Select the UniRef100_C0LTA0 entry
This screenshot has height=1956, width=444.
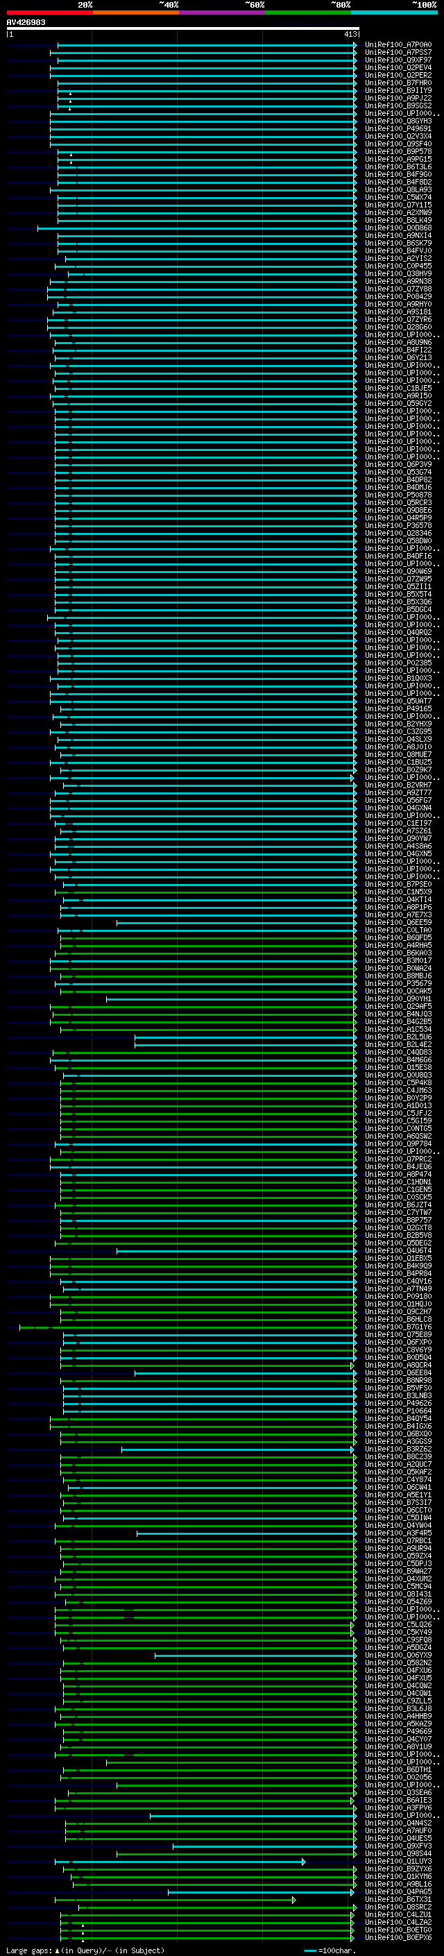398,930
